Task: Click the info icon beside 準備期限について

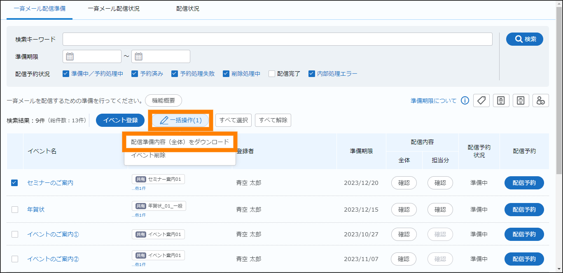Action: [465, 100]
